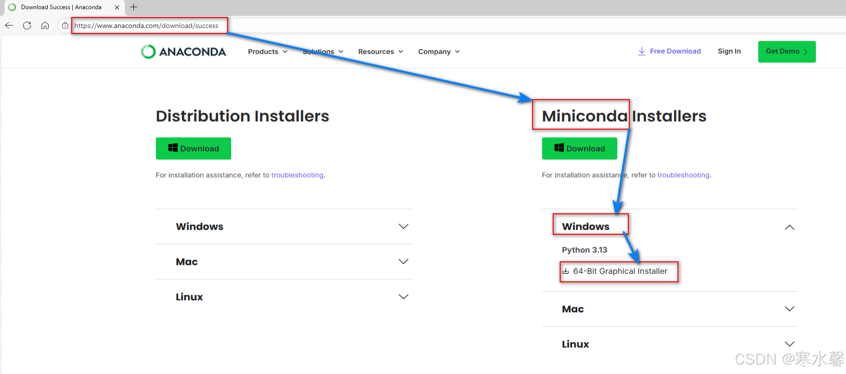Open troubleshooting link under Miniconda Installers
The width and height of the screenshot is (846, 374).
click(684, 175)
